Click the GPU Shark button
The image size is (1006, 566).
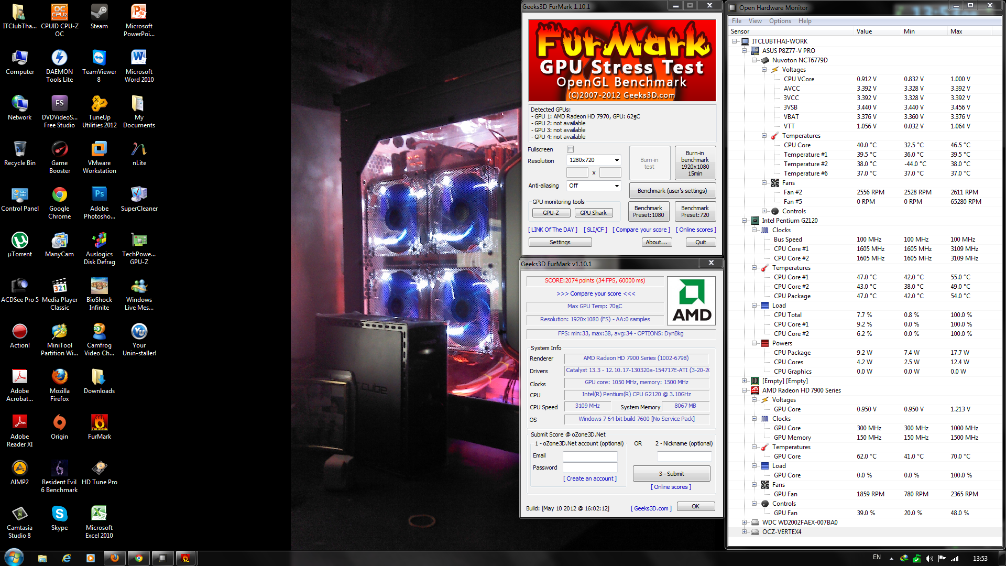coord(593,213)
